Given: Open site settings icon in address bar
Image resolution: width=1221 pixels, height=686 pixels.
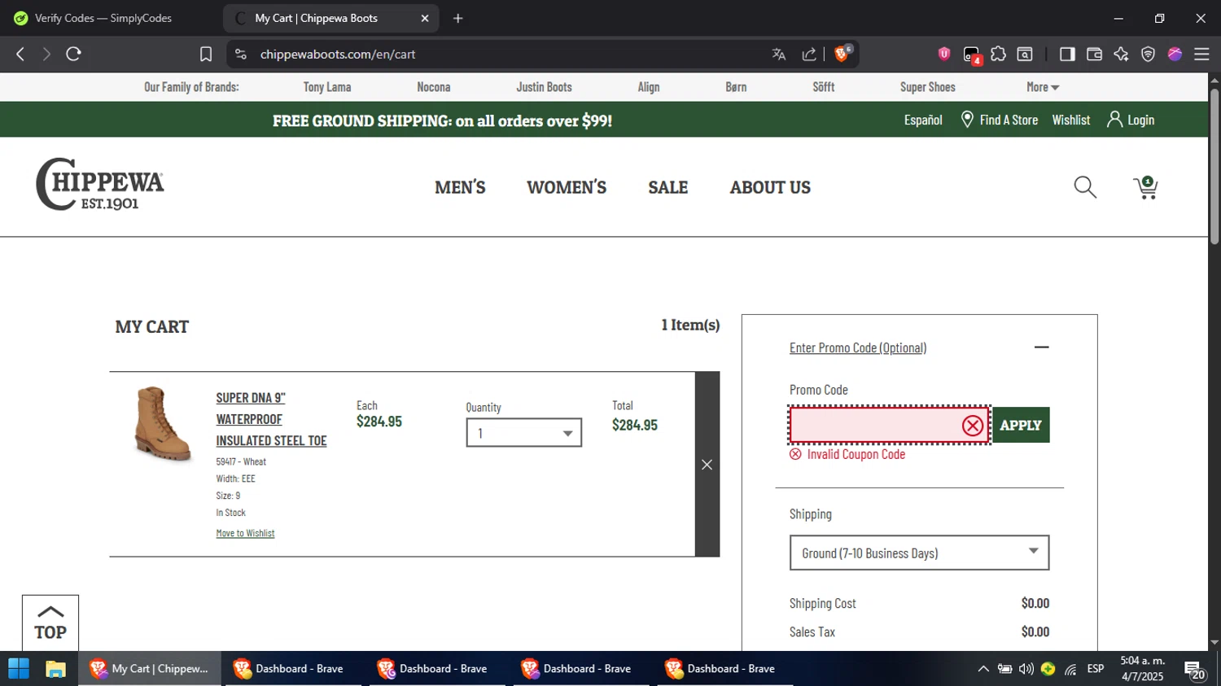Looking at the screenshot, I should (x=240, y=54).
